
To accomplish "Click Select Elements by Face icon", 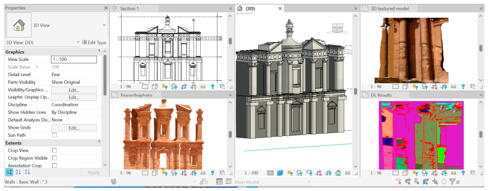I will [425, 182].
